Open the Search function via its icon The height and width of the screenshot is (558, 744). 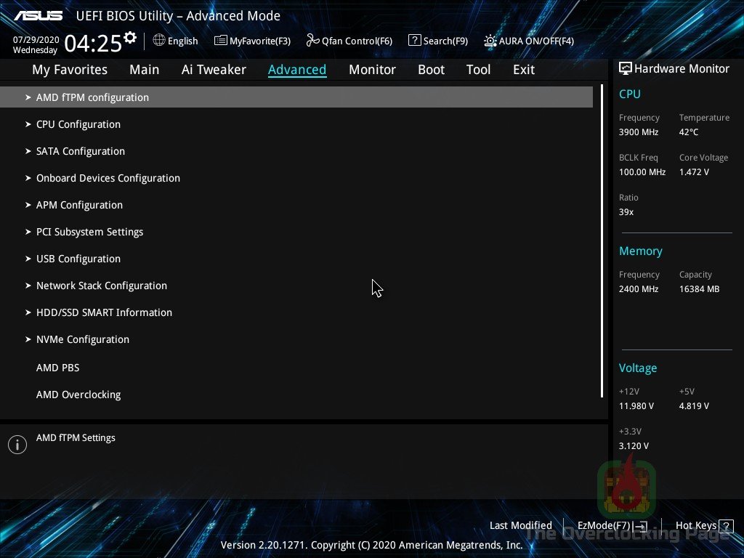(415, 41)
